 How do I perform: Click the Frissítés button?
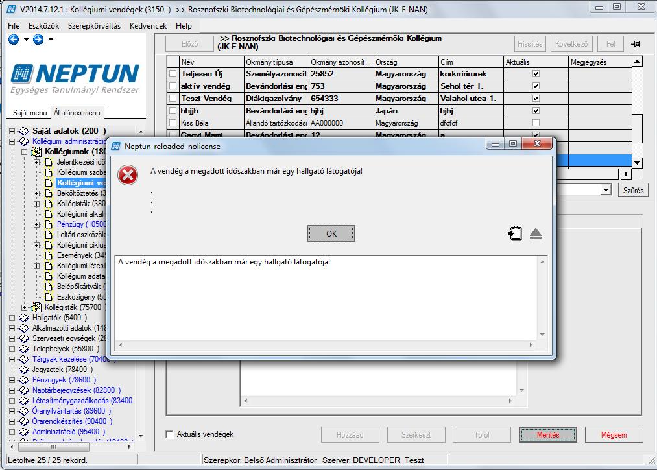[530, 44]
